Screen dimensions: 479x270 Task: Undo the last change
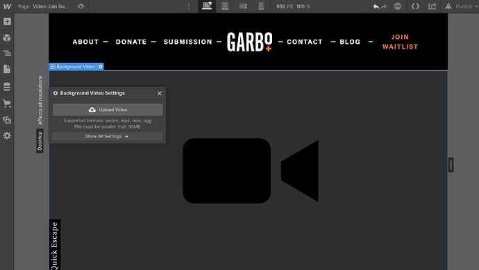376,6
